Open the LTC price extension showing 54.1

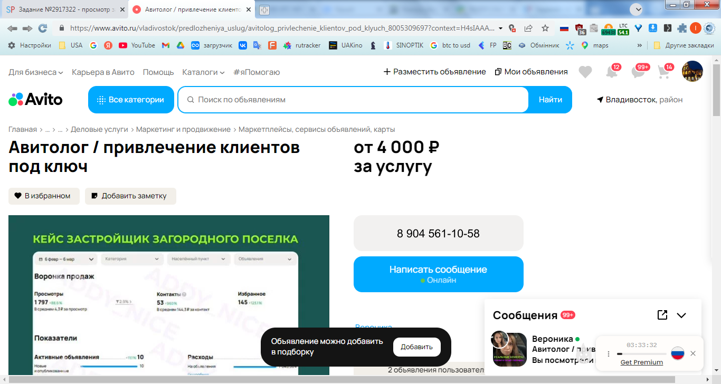623,28
